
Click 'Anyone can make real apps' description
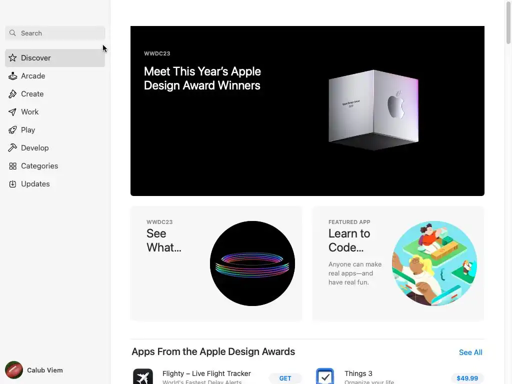[355, 273]
